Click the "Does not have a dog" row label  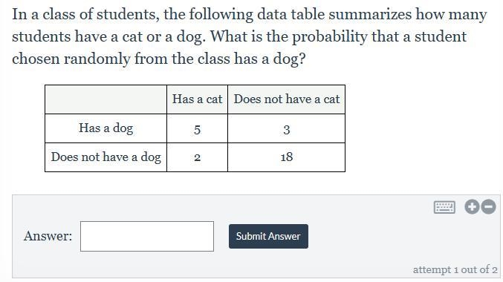(106, 157)
